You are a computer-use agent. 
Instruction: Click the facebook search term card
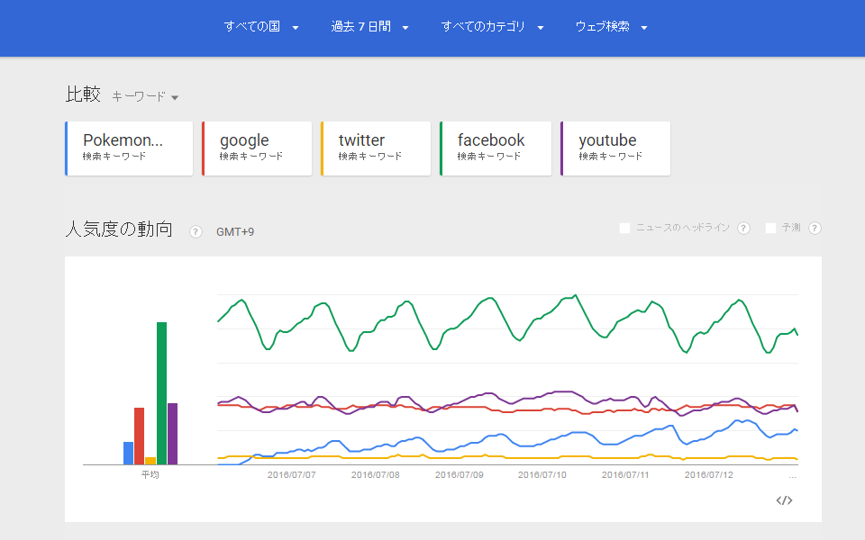point(495,148)
